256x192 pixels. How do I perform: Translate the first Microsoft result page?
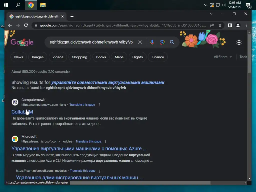point(88,141)
